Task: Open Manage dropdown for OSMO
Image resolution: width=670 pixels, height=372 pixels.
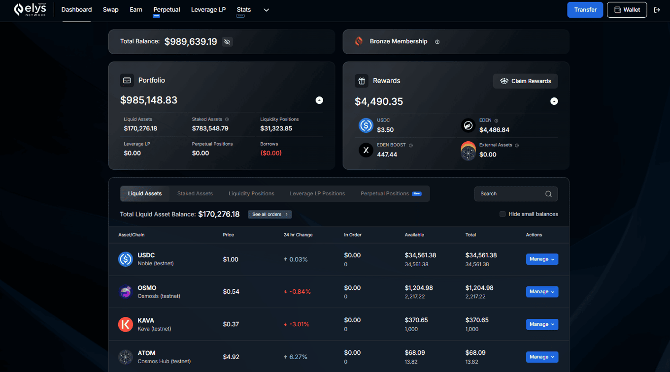Action: click(542, 292)
